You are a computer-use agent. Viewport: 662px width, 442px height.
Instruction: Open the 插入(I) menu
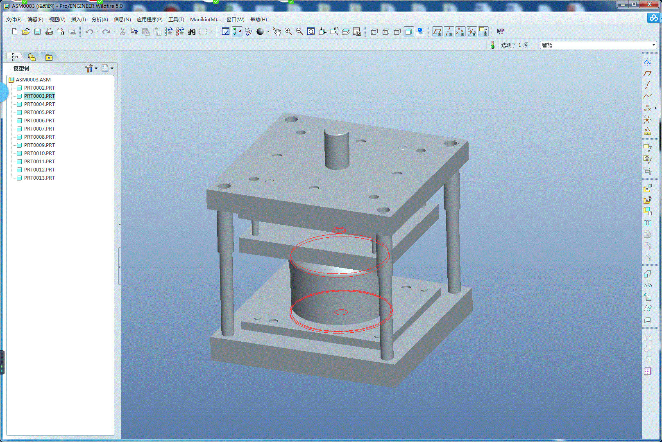click(78, 19)
